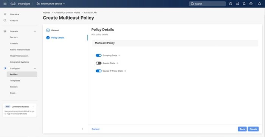Click the Create button
The image size is (265, 137).
tap(253, 129)
